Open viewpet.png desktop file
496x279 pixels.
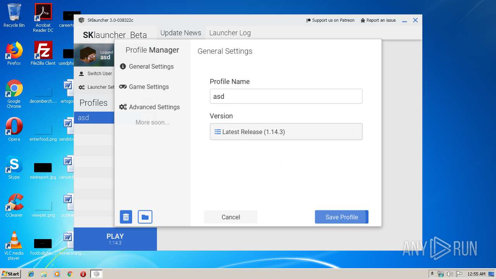(43, 208)
